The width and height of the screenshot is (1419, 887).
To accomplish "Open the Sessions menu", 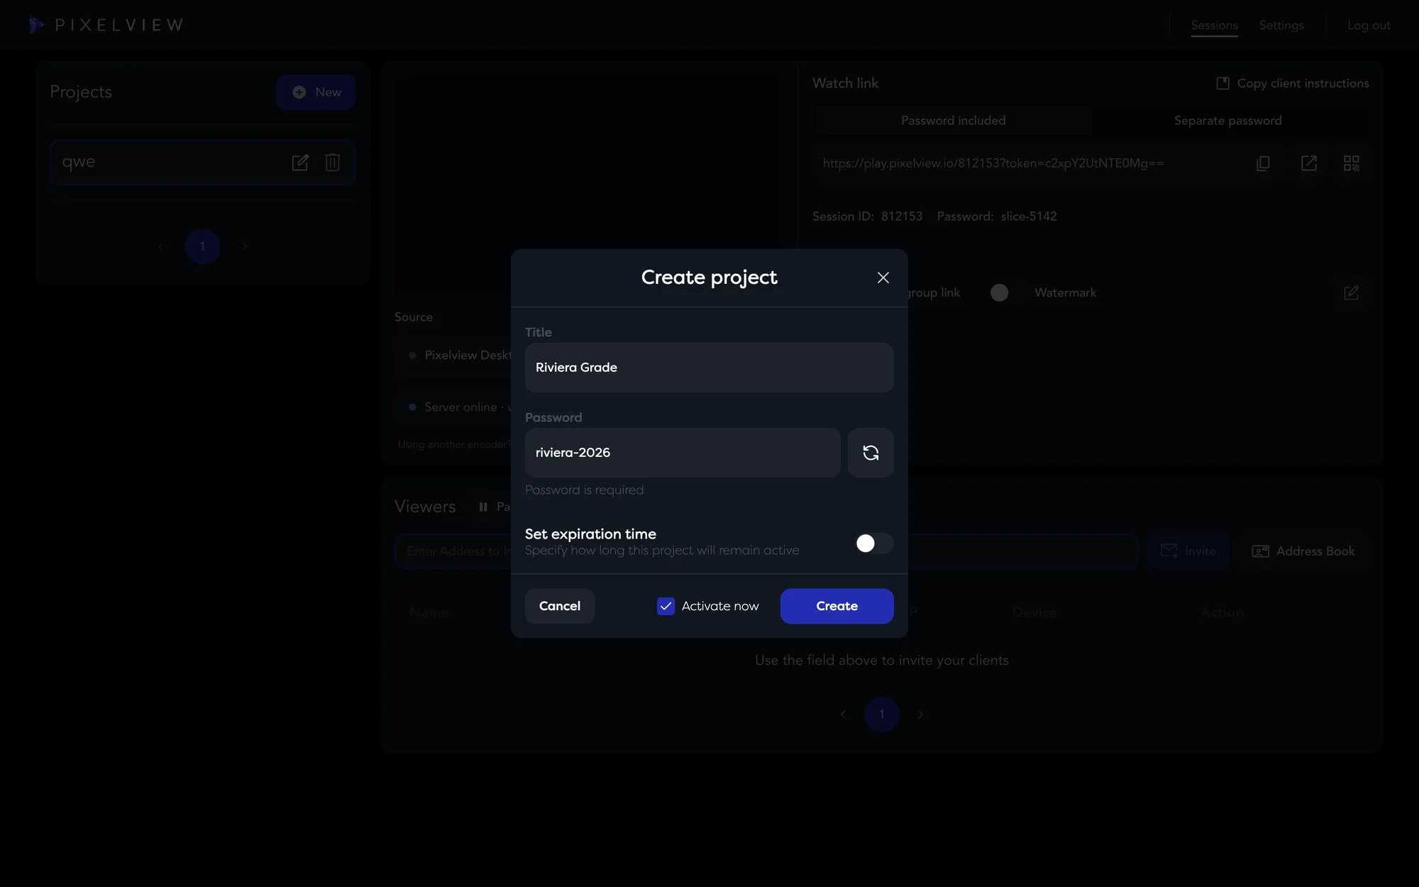I will pos(1214,26).
